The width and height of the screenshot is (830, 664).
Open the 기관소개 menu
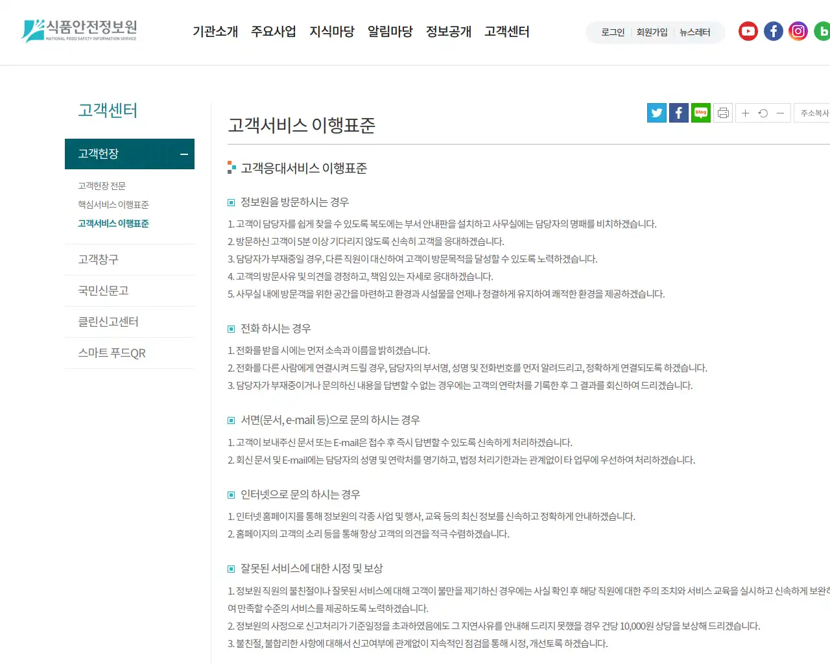[x=215, y=31]
